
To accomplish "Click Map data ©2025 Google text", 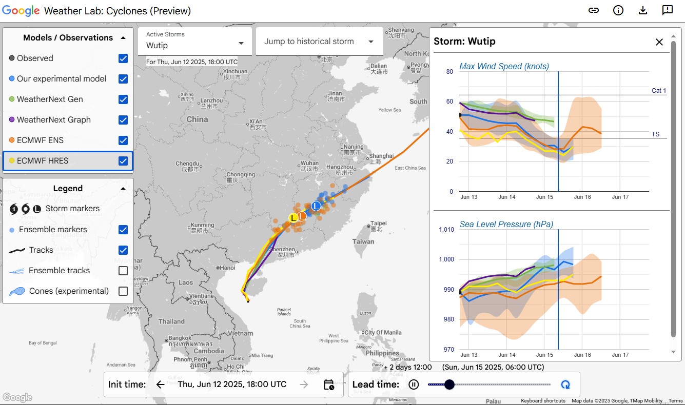I will point(617,401).
